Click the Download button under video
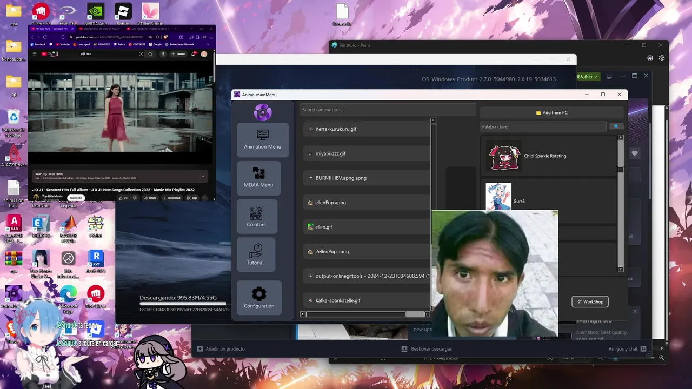Screen dimensions: 692x389 pyautogui.click(x=171, y=198)
